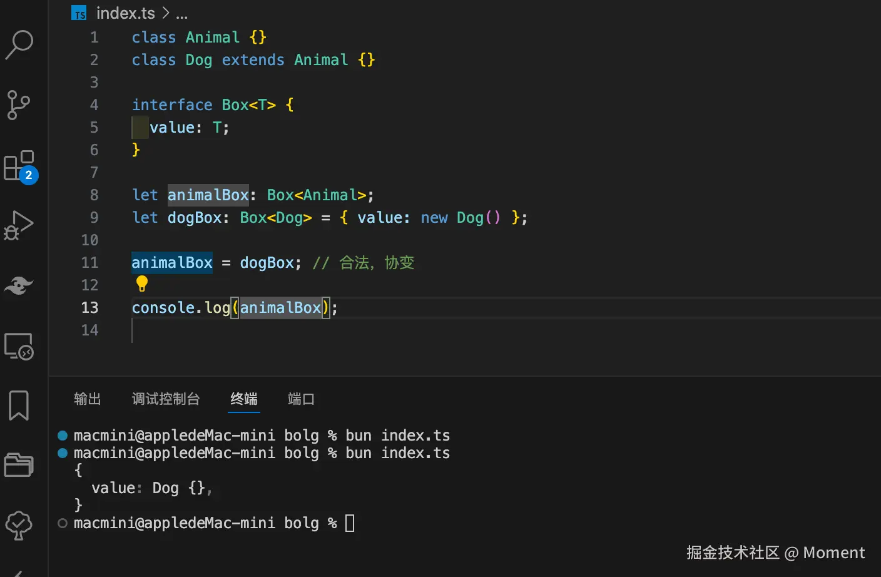The height and width of the screenshot is (577, 881).
Task: Click the terminal prompt input cursor
Action: (x=350, y=523)
